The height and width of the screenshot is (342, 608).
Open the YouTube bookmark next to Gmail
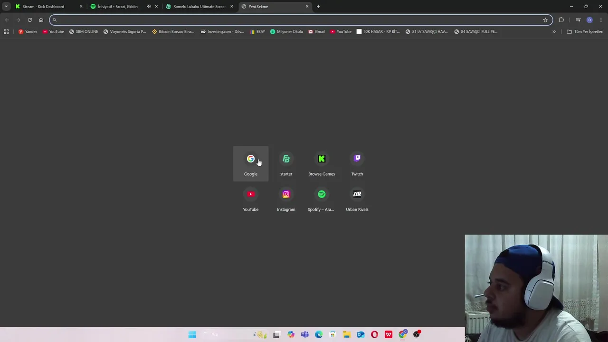coord(341,32)
